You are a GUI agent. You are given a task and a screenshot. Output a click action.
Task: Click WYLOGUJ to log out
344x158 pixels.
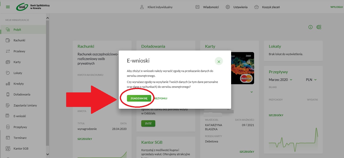[x=336, y=7]
